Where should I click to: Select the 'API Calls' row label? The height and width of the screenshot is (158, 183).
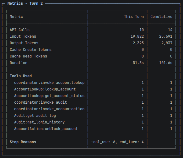[19, 30]
